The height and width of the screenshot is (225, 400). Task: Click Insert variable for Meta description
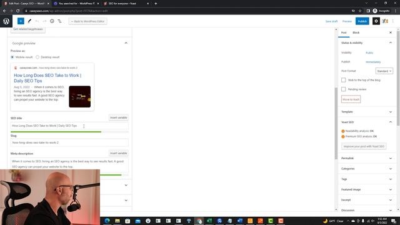point(118,153)
